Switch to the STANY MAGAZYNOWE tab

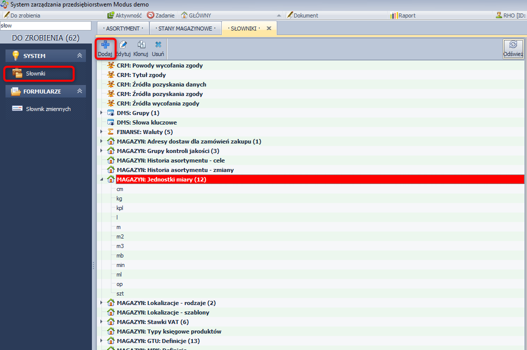point(185,28)
